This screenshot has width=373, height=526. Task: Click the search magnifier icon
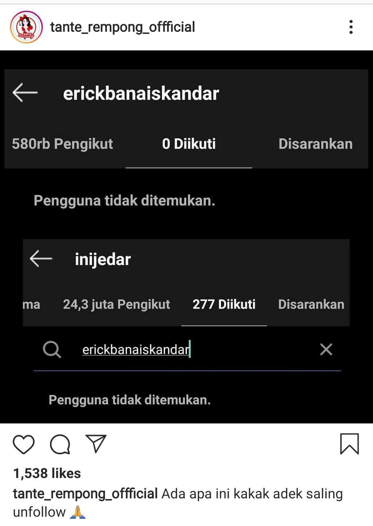click(52, 350)
